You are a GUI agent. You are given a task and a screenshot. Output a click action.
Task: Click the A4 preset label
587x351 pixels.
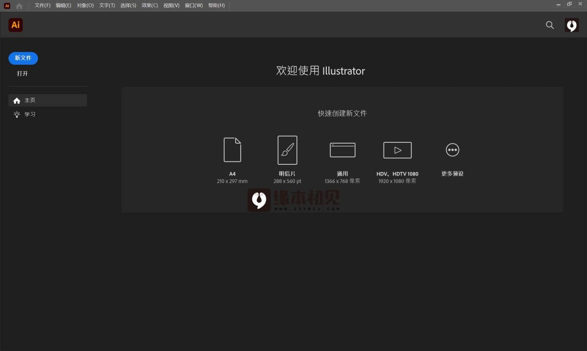tap(232, 174)
